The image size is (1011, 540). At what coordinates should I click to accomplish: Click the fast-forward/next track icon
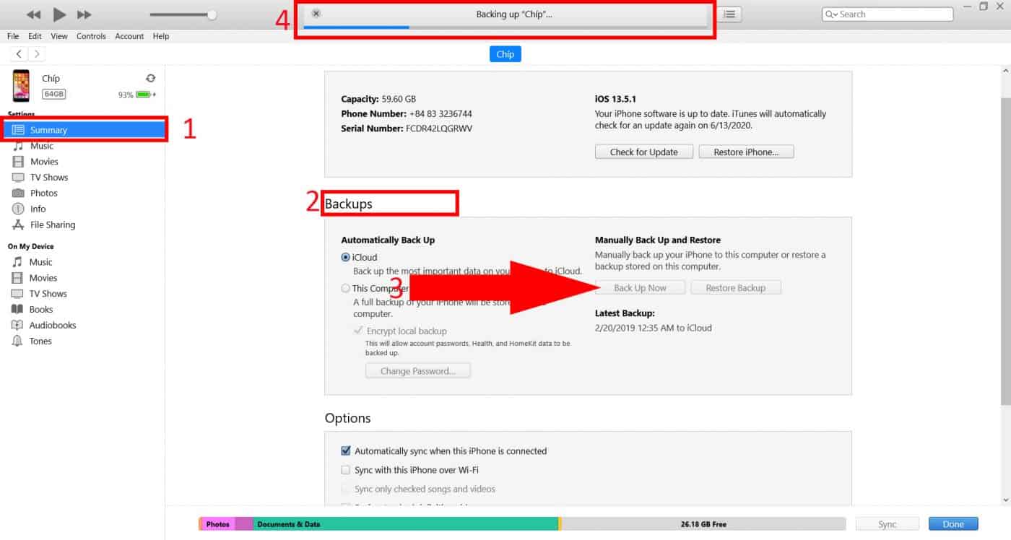click(84, 14)
